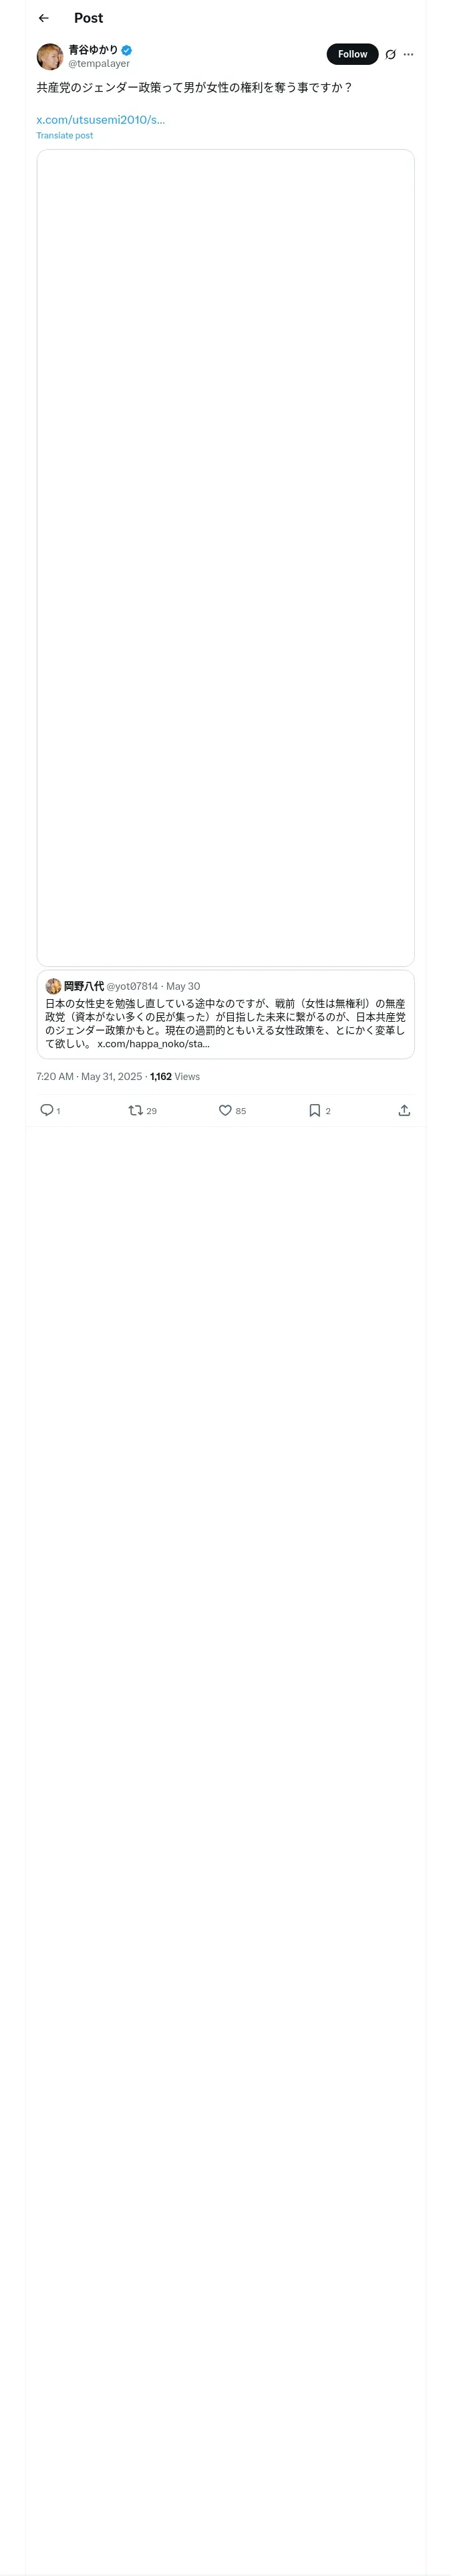Click the blue verified badge
The height and width of the screenshot is (2576, 451).
pos(127,50)
